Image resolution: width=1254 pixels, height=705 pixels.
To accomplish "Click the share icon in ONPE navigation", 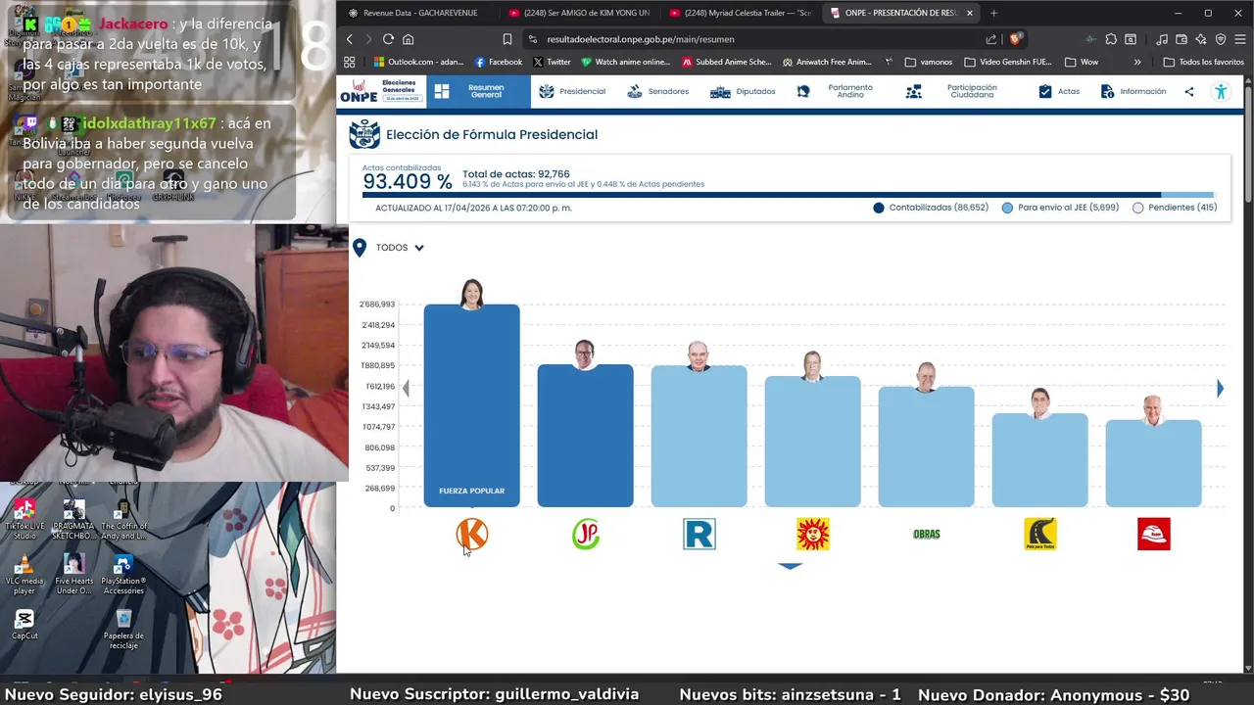I will (1189, 91).
